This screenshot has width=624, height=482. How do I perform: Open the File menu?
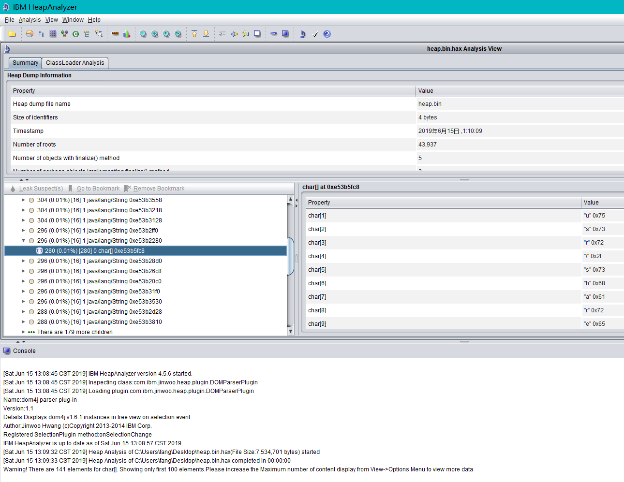[10, 20]
